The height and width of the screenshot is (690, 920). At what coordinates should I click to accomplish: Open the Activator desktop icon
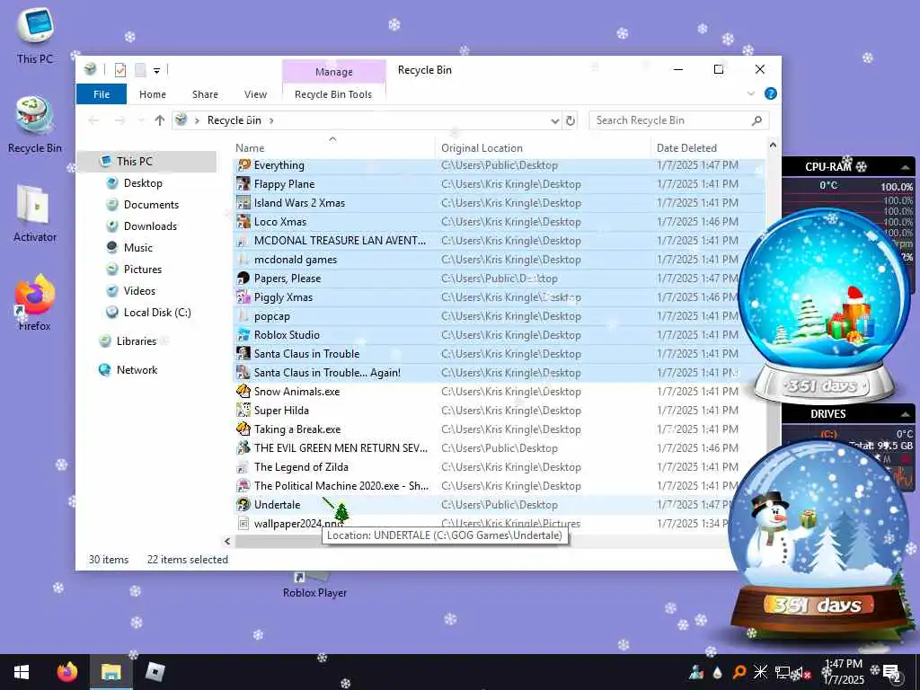pyautogui.click(x=35, y=213)
